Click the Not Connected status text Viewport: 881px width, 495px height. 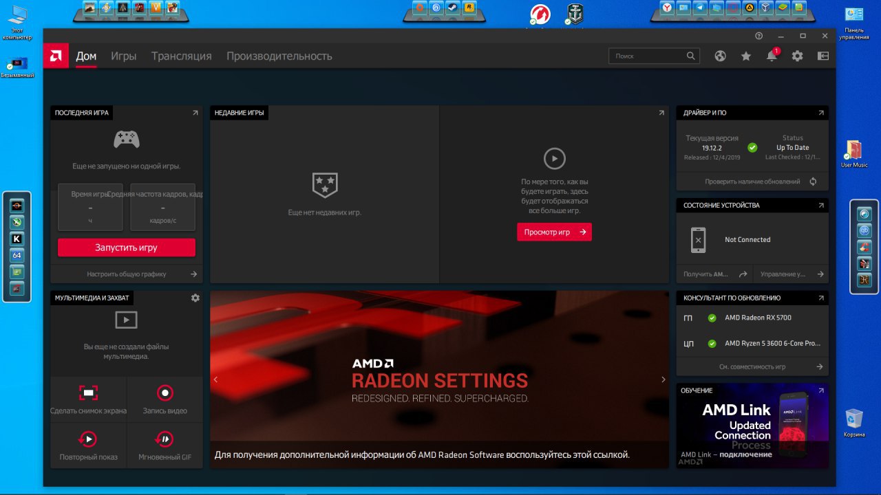tap(747, 240)
